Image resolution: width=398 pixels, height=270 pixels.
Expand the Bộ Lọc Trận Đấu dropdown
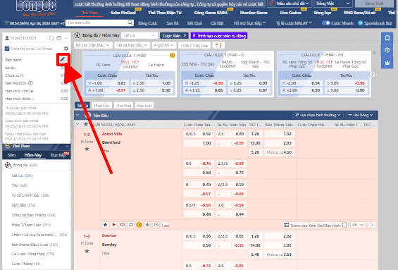[x=92, y=45]
